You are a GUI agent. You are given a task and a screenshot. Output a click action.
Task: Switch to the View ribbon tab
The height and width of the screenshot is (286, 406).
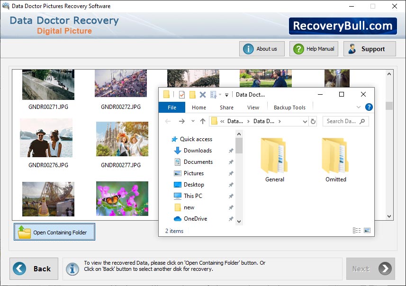(x=253, y=107)
